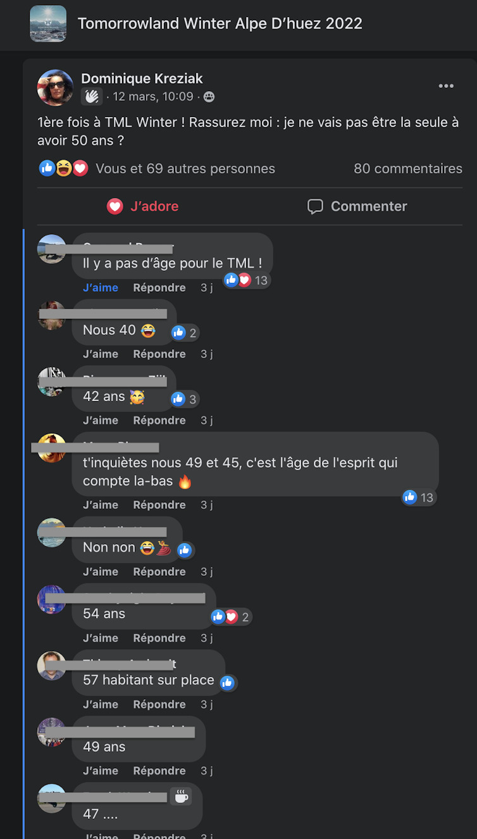Open the coffee cup badge on '47' comment
Image resolution: width=477 pixels, height=839 pixels.
pos(181,797)
